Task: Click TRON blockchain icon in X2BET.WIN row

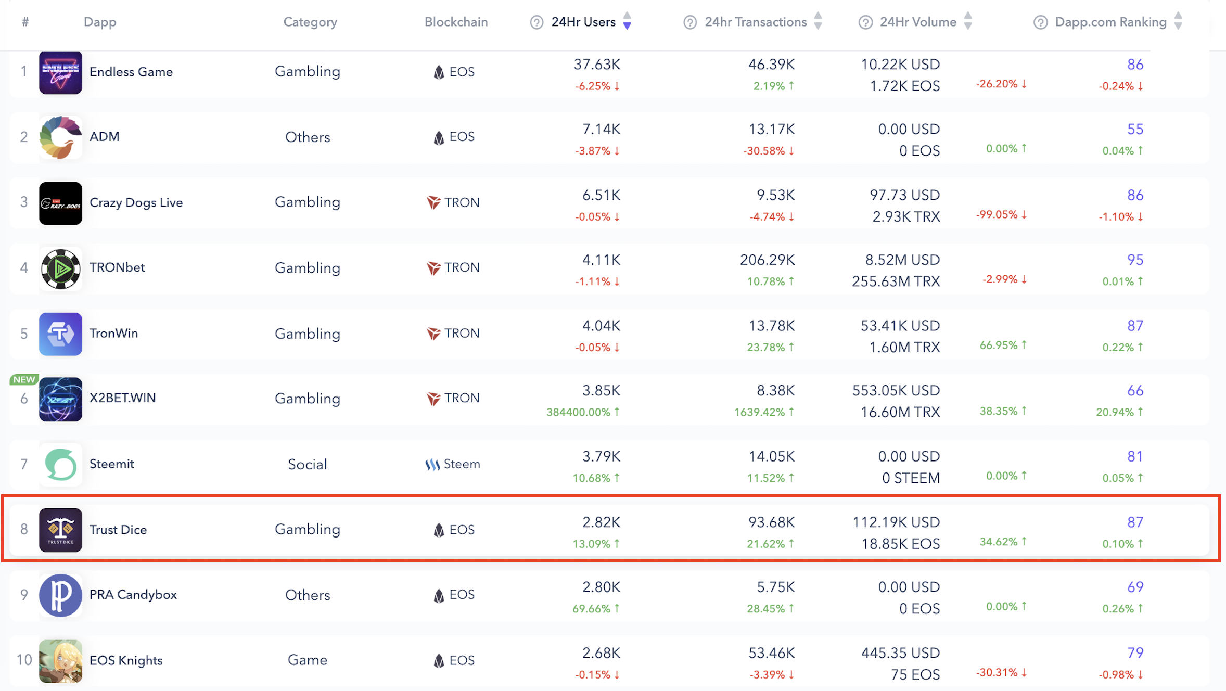Action: (433, 398)
